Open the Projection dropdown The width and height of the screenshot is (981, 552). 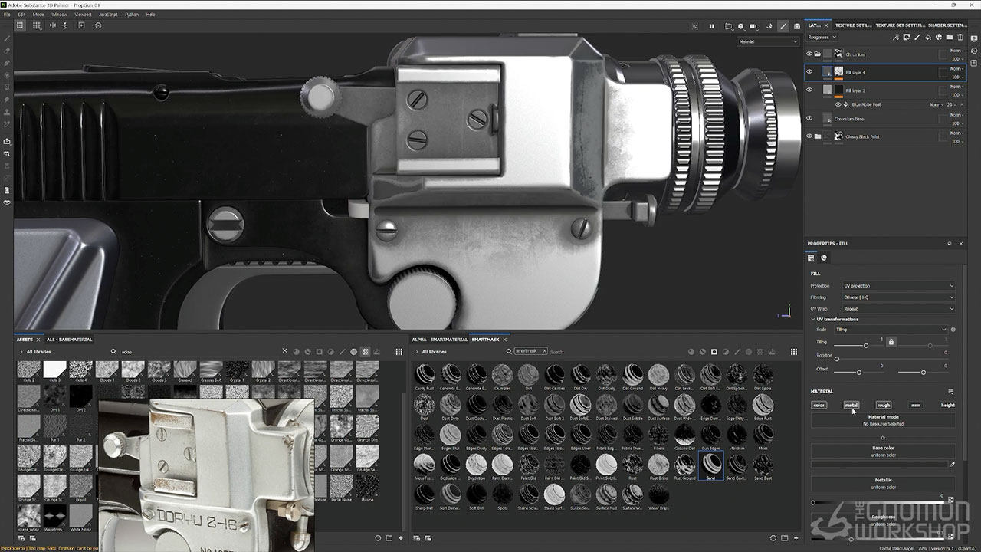point(899,286)
